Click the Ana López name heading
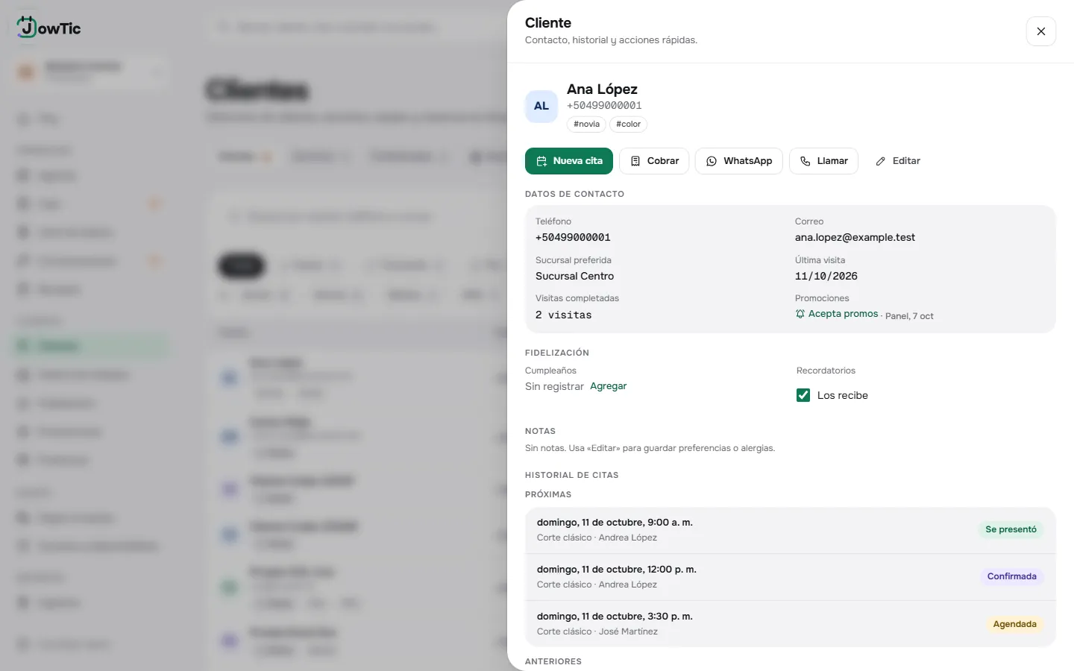The height and width of the screenshot is (671, 1074). (602, 89)
